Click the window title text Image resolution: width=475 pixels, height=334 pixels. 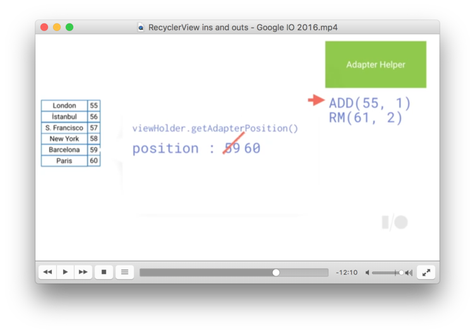click(243, 28)
